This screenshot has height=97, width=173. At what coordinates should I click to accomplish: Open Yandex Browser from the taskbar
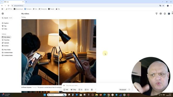(112, 95)
